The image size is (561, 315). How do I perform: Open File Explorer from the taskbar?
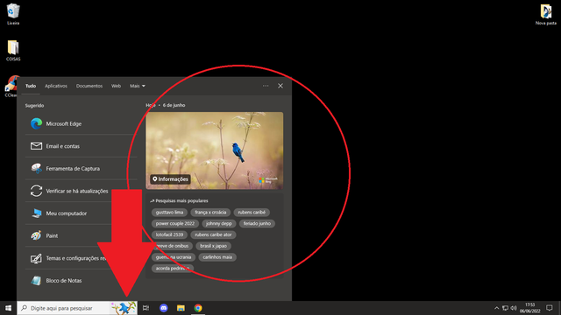[181, 308]
